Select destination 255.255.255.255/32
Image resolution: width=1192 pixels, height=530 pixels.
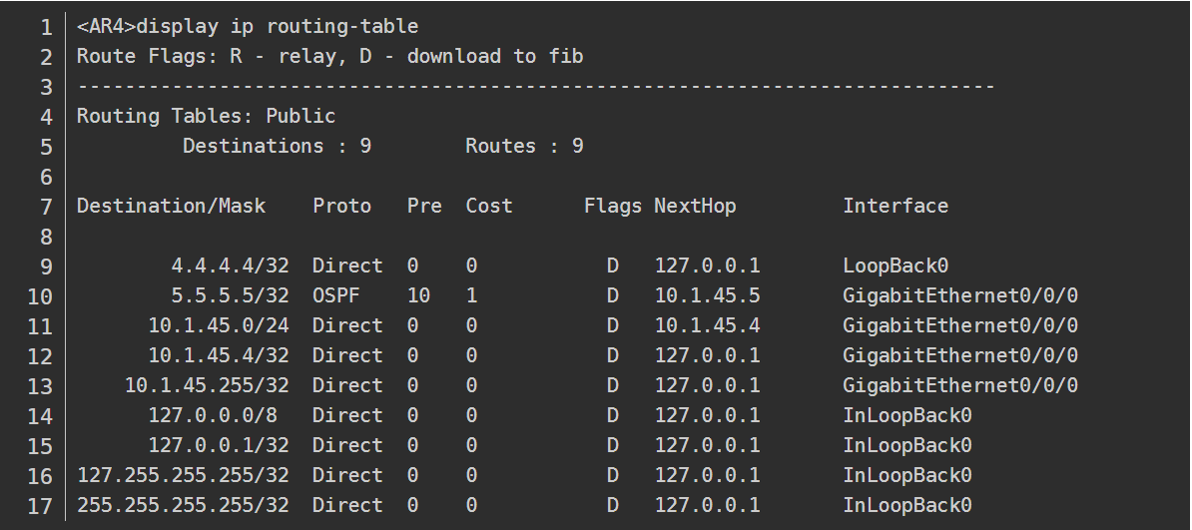(x=184, y=506)
